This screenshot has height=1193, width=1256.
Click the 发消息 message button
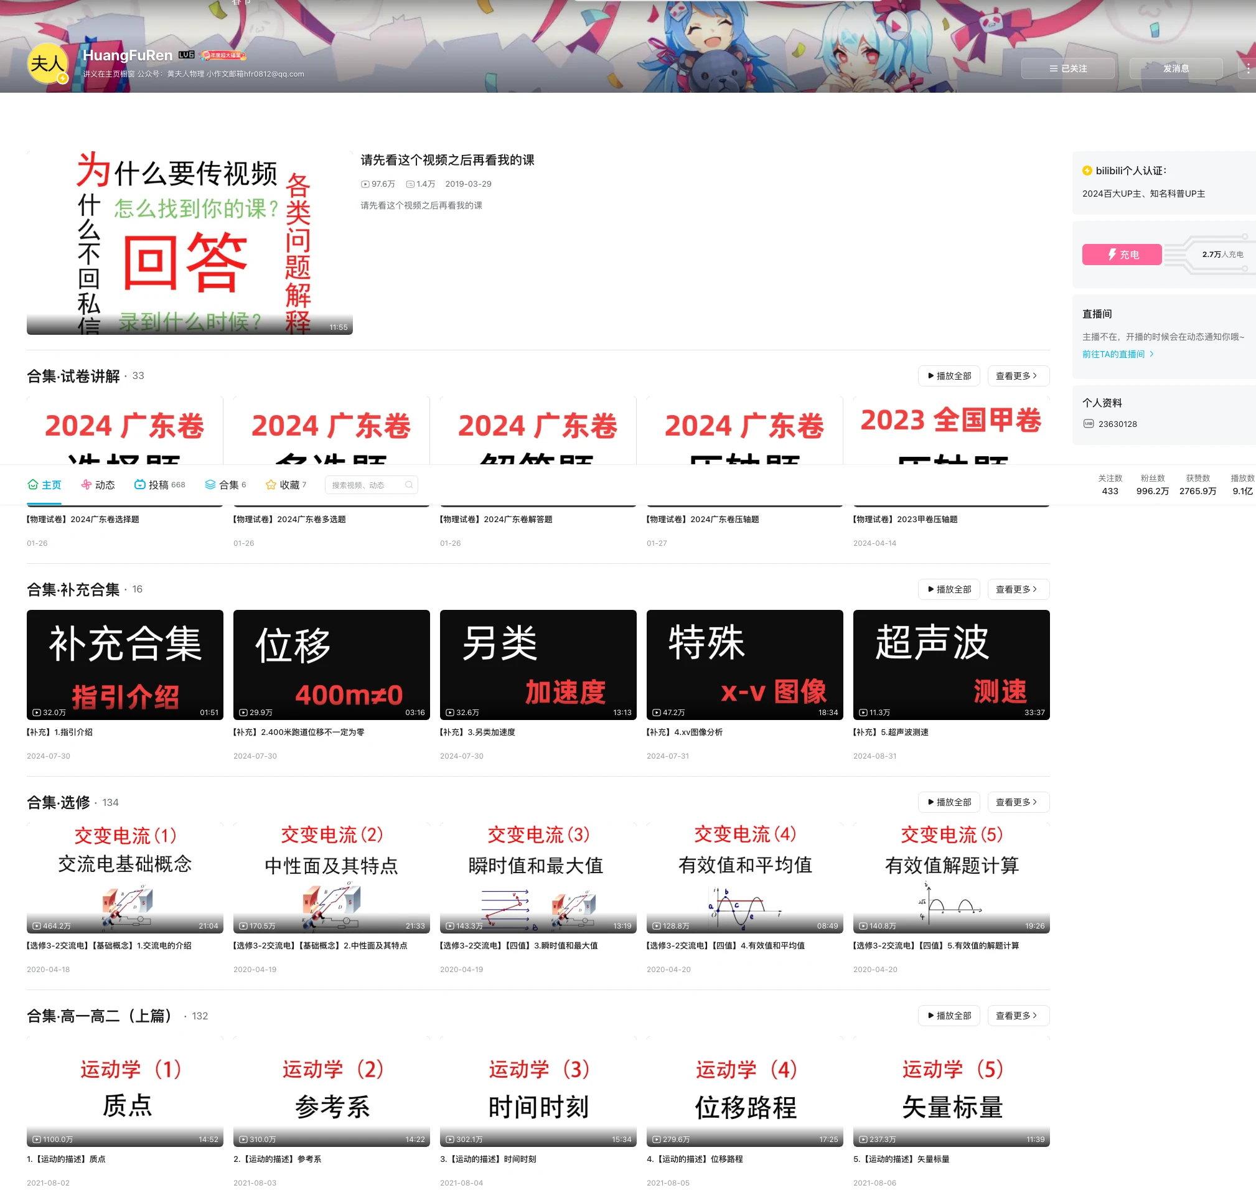tap(1175, 68)
